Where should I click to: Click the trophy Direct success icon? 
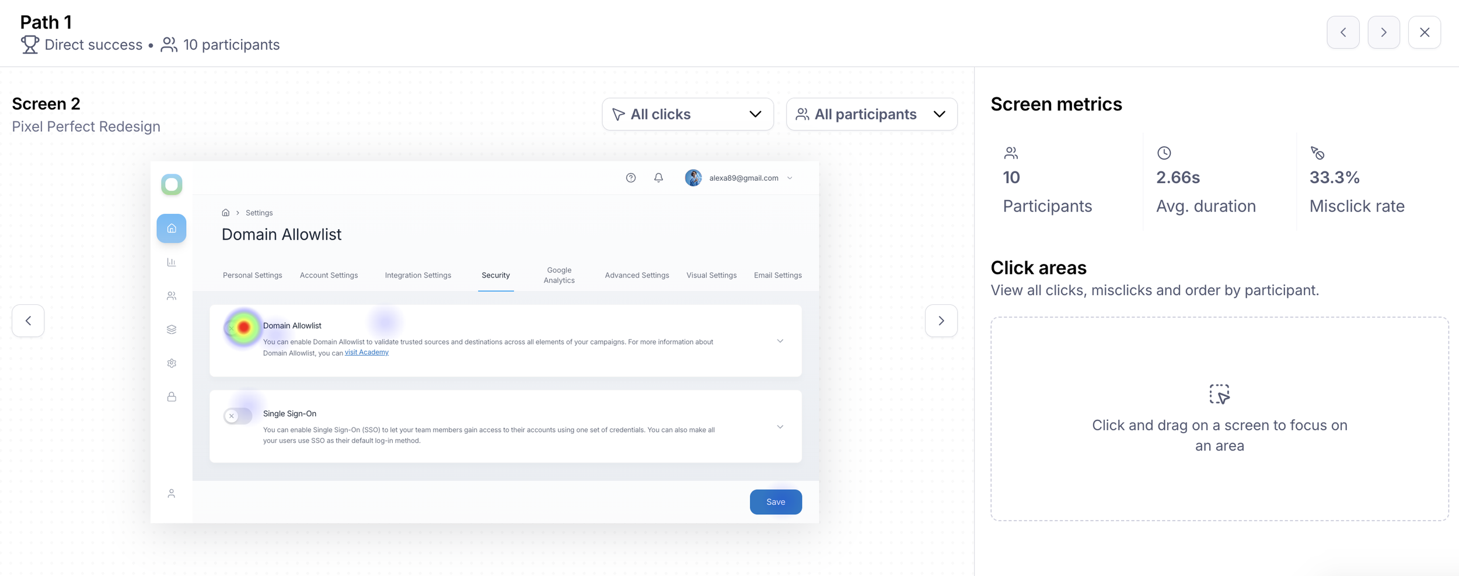click(30, 45)
